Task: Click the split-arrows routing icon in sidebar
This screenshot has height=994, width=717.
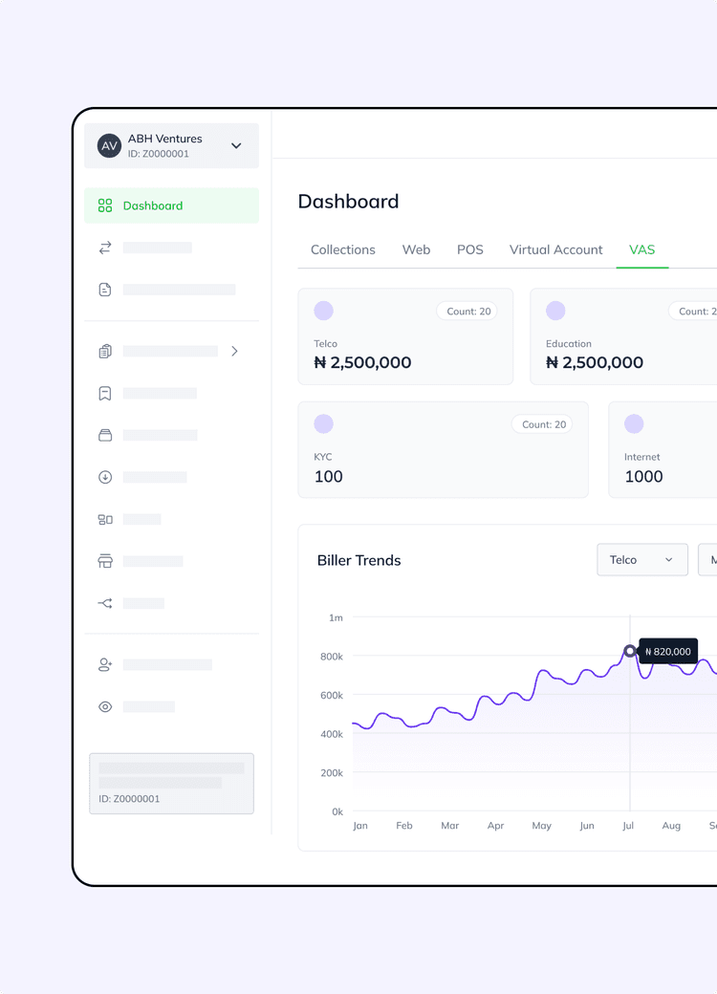Action: pyautogui.click(x=105, y=603)
